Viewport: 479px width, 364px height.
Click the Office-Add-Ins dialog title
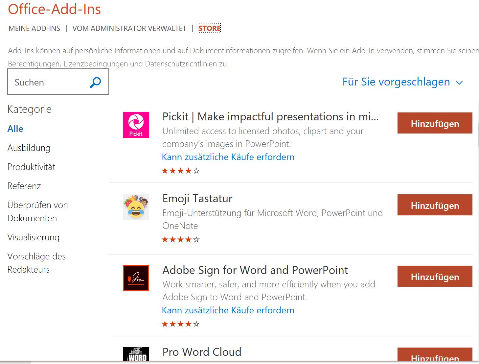55,9
